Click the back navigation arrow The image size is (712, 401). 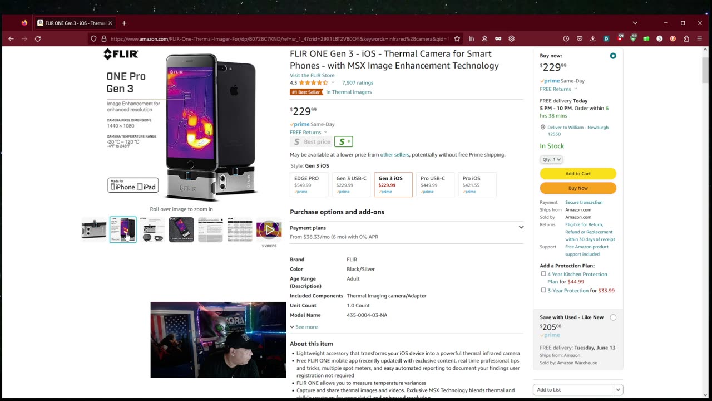[x=11, y=38]
